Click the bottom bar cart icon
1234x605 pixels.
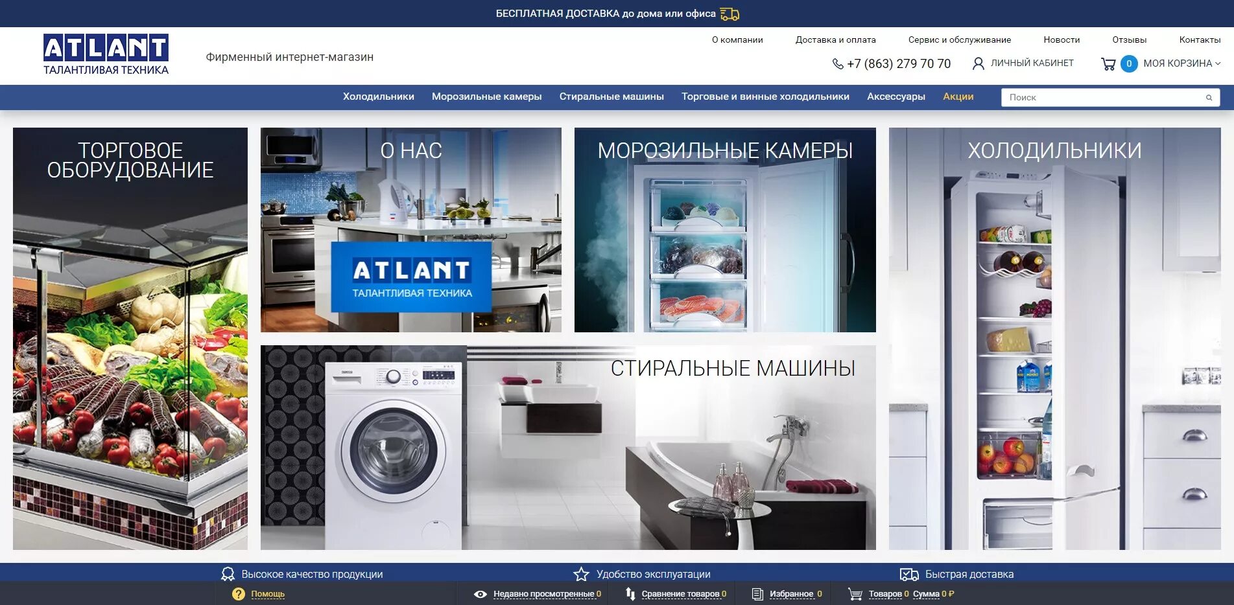pos(855,594)
